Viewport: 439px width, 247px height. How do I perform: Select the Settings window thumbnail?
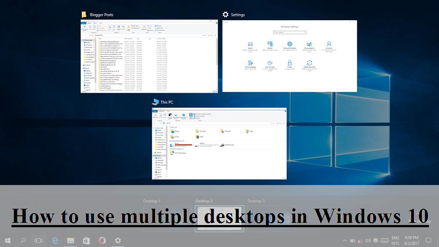pyautogui.click(x=289, y=56)
